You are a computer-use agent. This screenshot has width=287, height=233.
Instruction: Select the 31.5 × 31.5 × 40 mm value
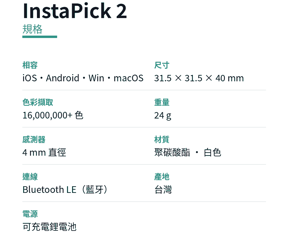(x=199, y=78)
